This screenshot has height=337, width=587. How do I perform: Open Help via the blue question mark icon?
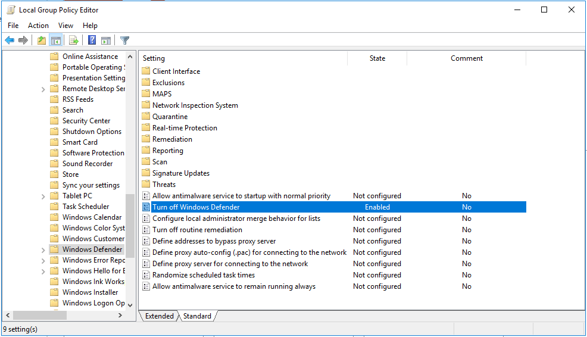[x=92, y=40]
